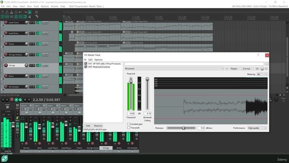Click the New project toolbar icon

coord(3,12)
